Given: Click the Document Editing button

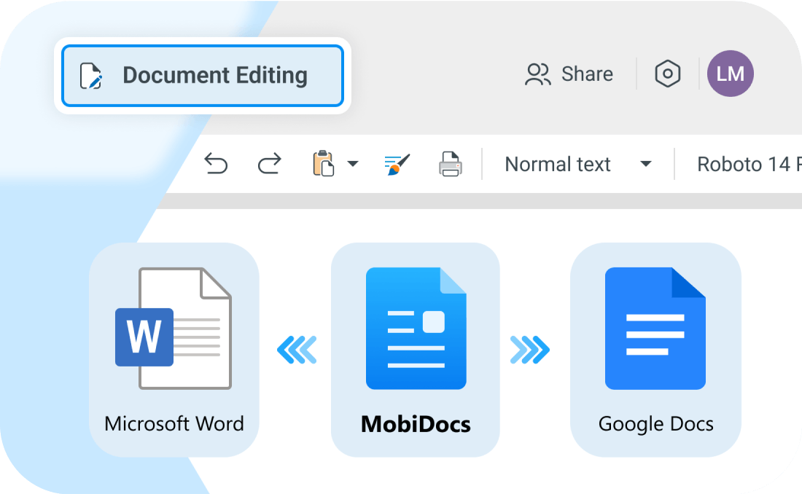Looking at the screenshot, I should (203, 76).
